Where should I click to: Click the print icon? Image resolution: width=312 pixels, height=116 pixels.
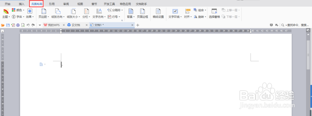click(x=18, y=25)
